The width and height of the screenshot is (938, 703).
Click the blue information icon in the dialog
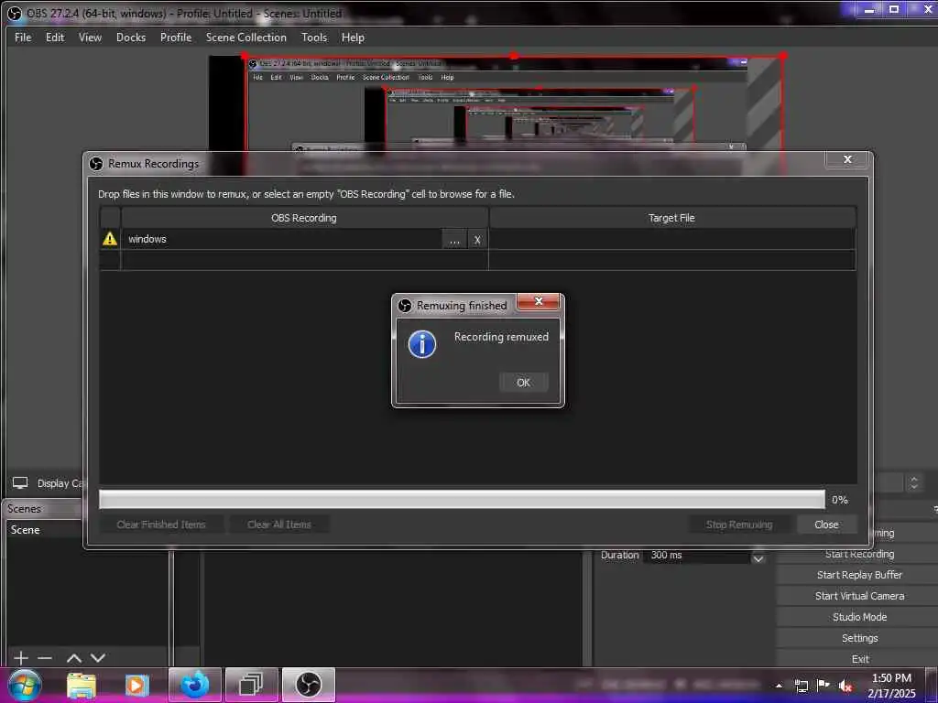pos(421,344)
